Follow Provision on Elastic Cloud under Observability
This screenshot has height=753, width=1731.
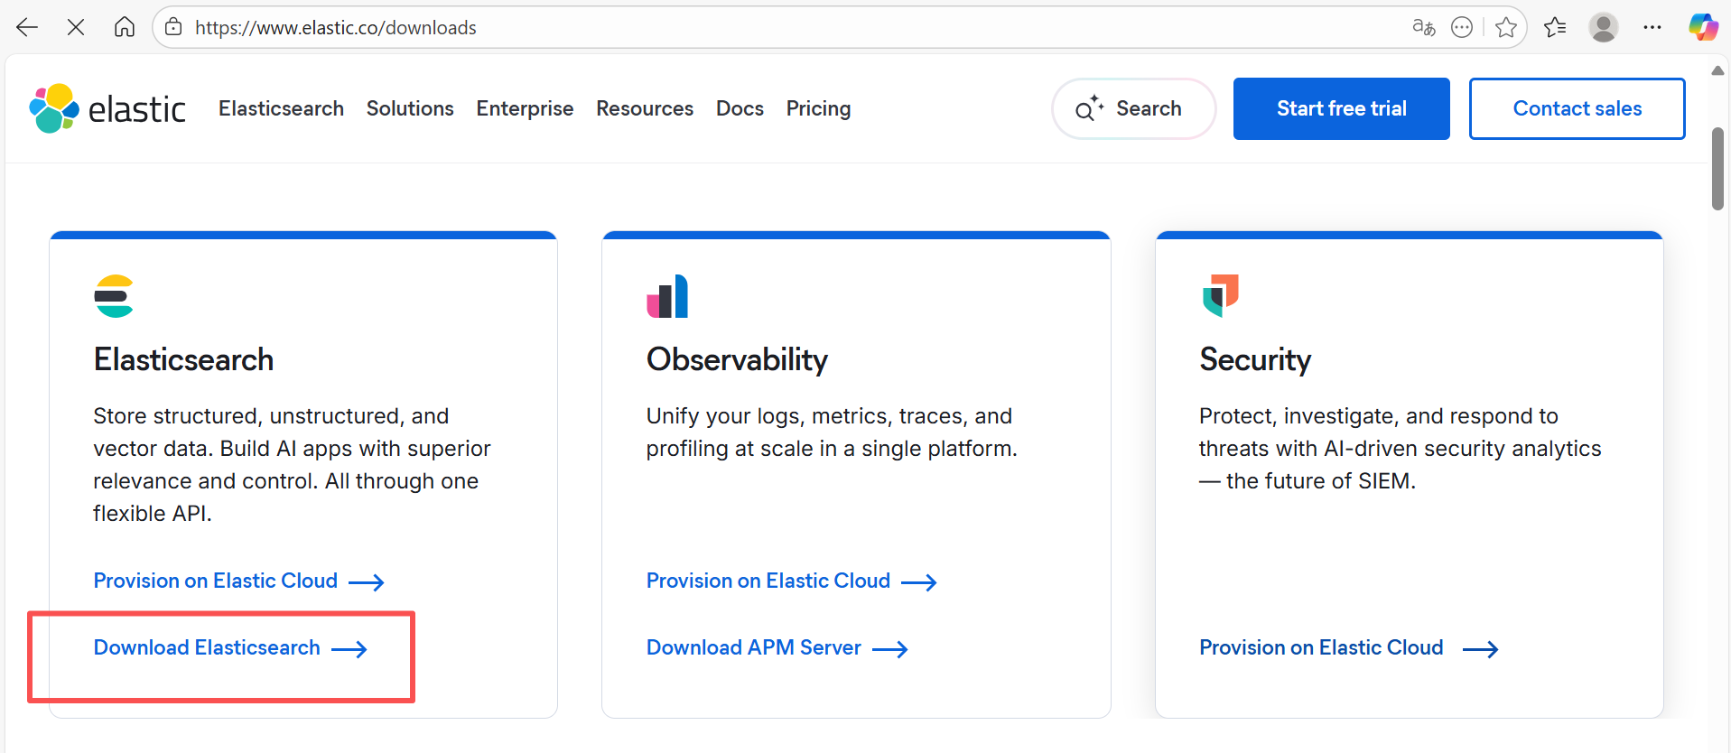tap(791, 581)
